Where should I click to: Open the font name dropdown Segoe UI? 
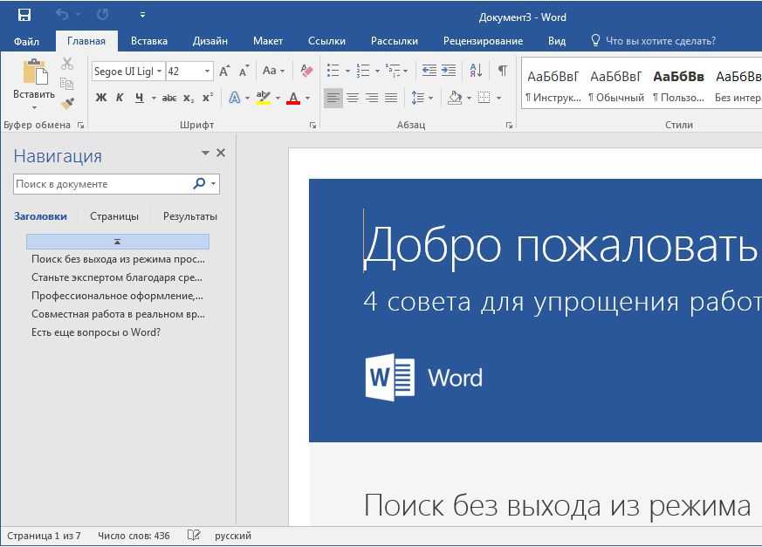160,72
